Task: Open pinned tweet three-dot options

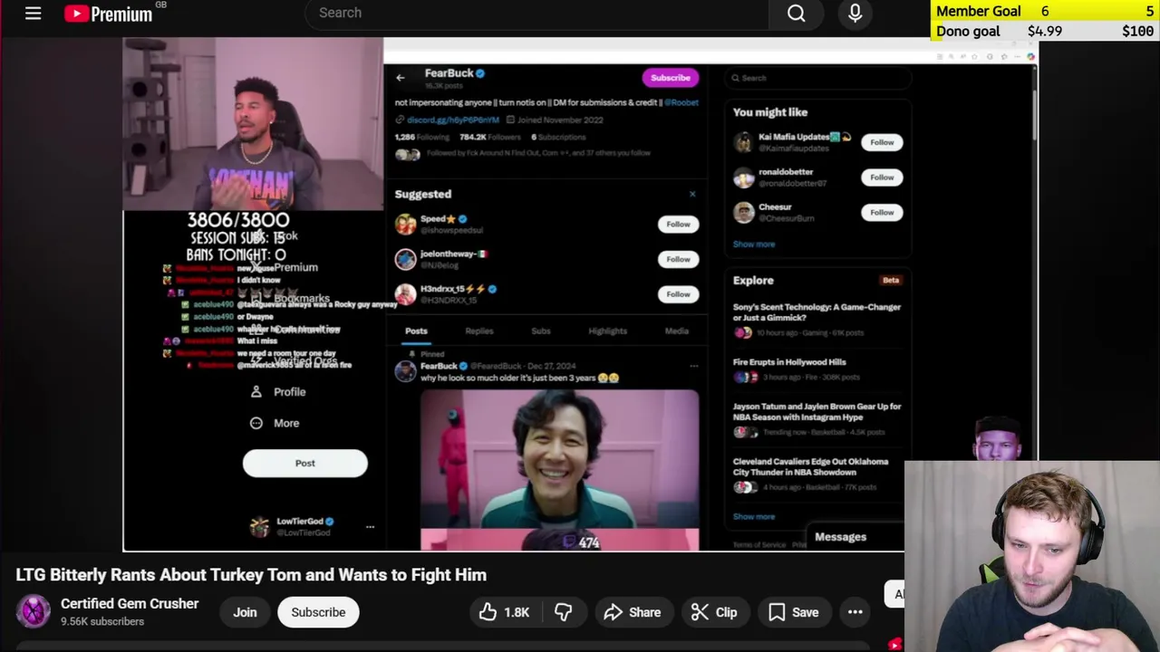Action: pos(693,366)
